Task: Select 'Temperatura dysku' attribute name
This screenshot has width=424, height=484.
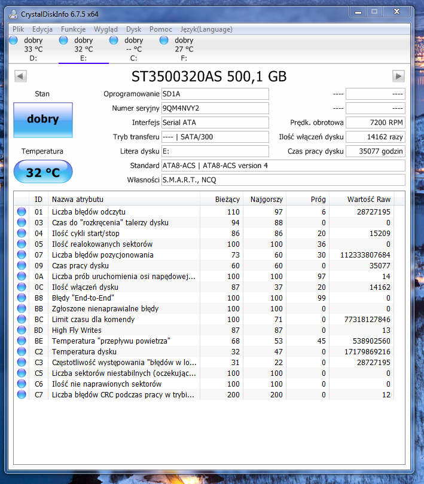Action: pyautogui.click(x=84, y=351)
